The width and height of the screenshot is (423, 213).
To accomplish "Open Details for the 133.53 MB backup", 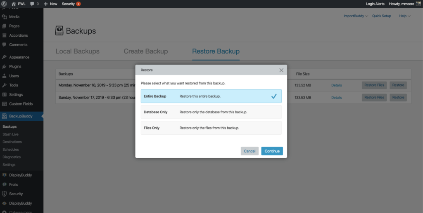I will point(336,98).
